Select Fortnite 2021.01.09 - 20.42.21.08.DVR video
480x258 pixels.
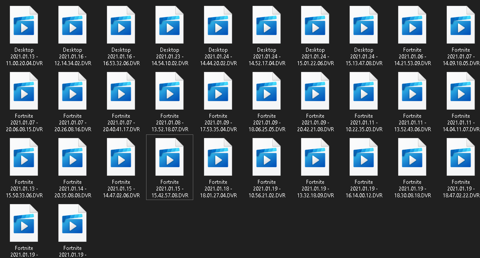[x=315, y=102]
